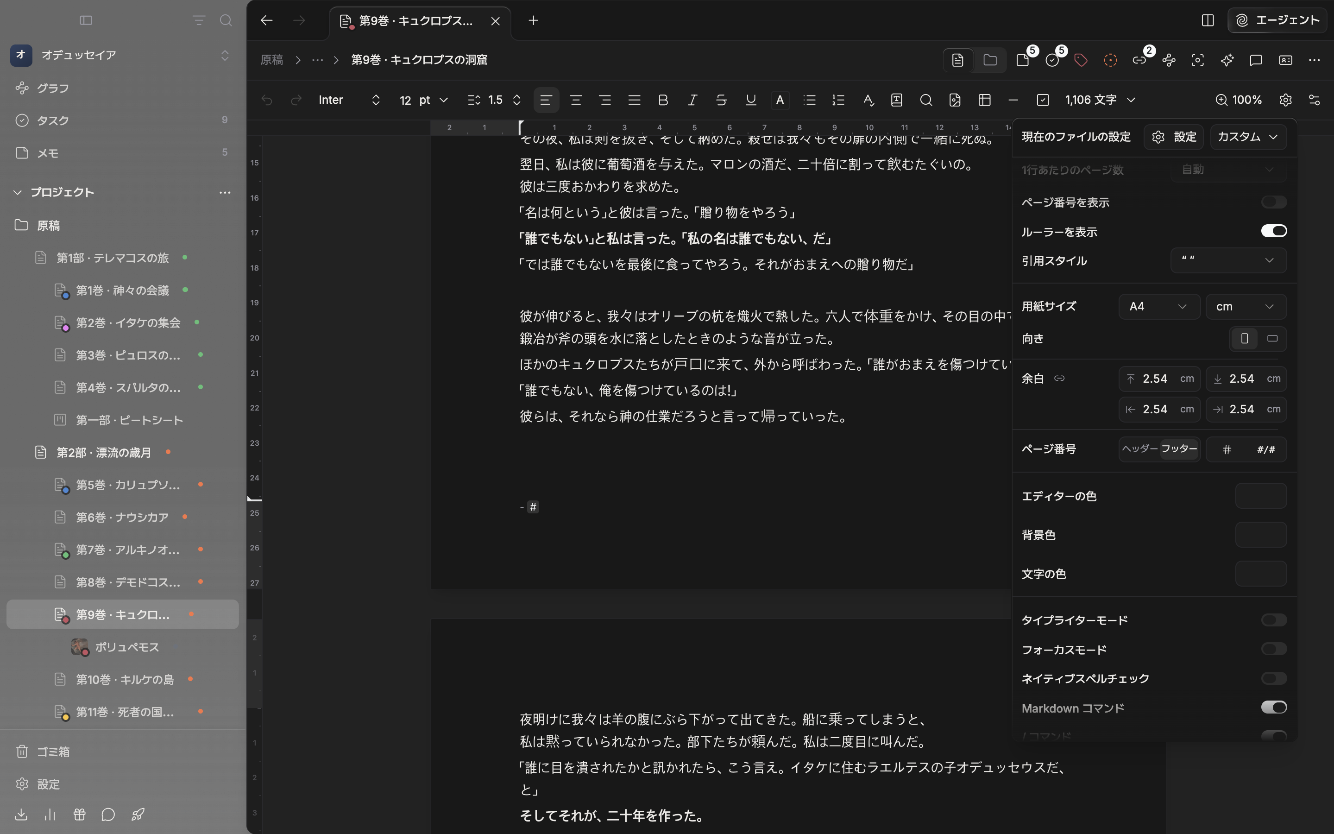Open the 12 pt font size dropdown
1334x834 pixels.
(x=423, y=100)
